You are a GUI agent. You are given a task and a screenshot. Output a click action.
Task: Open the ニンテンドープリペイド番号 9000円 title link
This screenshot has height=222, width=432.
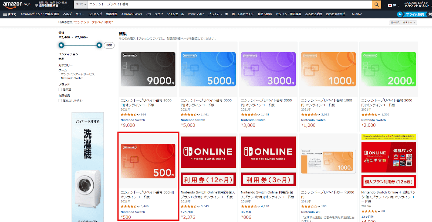[x=146, y=103]
